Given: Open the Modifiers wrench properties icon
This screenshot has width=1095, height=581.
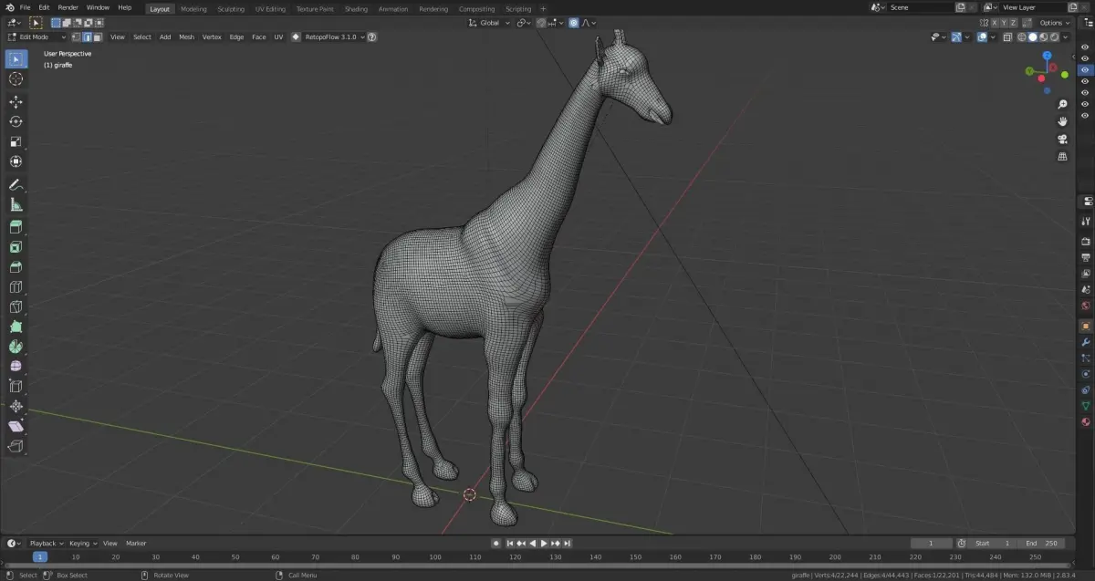Looking at the screenshot, I should (x=1086, y=342).
